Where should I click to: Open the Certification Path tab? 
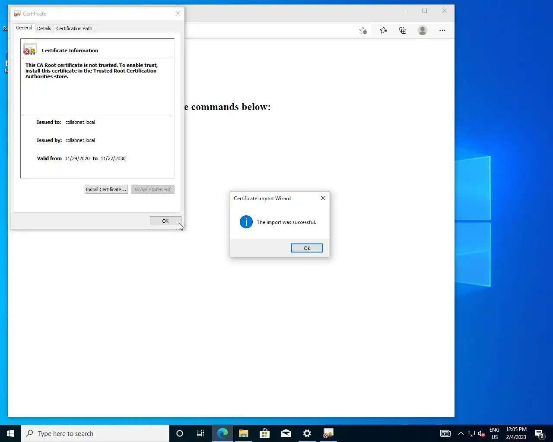(74, 28)
